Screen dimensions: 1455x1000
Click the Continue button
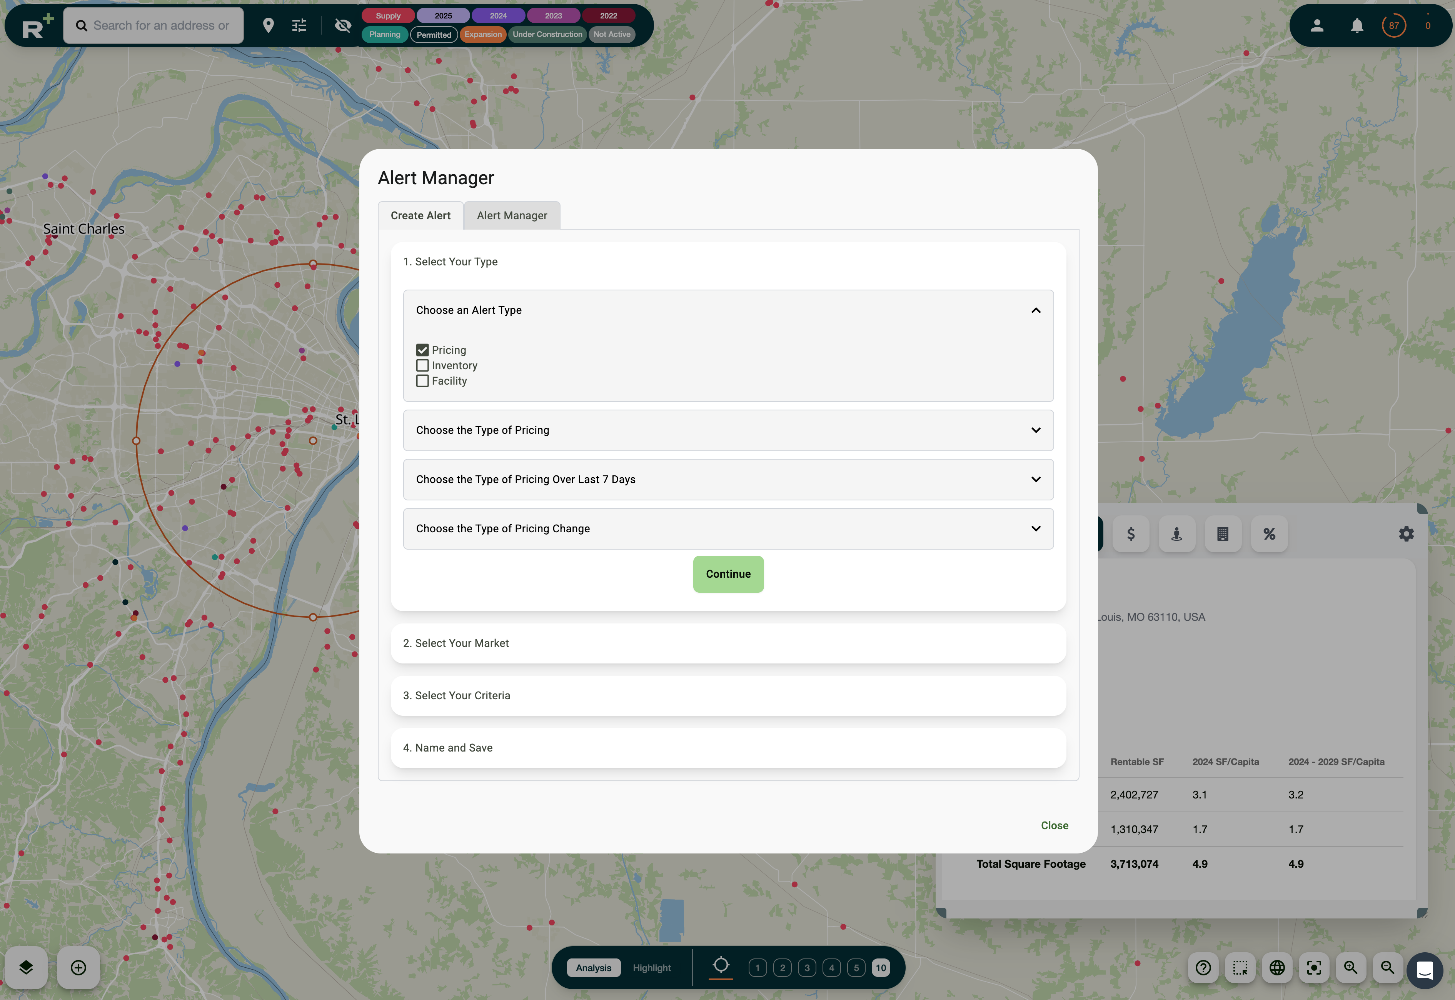click(x=728, y=573)
